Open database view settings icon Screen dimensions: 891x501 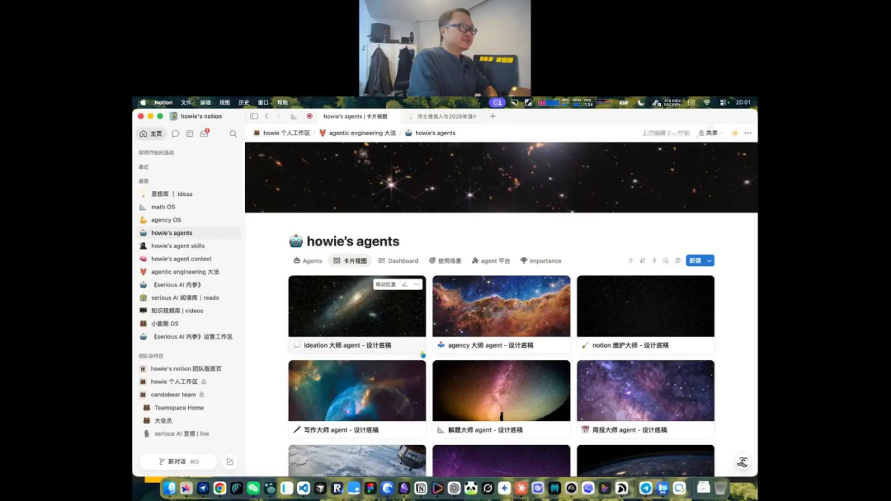(677, 261)
